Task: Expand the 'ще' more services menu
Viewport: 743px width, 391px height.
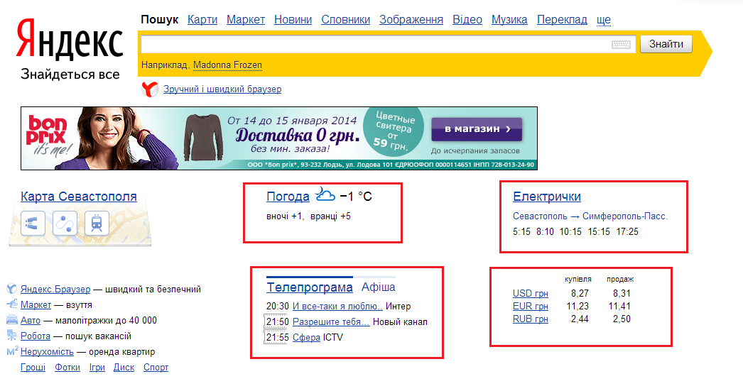Action: (603, 20)
